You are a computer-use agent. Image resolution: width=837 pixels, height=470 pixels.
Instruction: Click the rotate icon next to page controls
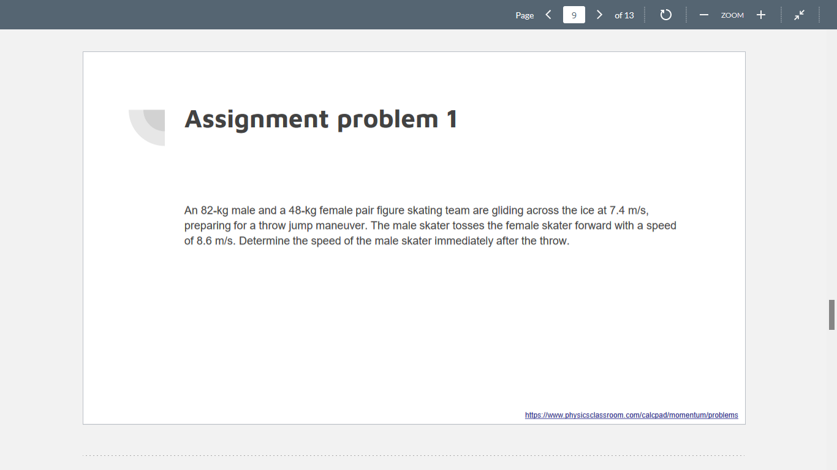[665, 15]
